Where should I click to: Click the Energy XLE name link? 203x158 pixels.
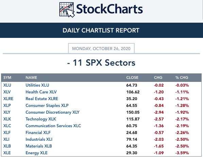[36, 153]
